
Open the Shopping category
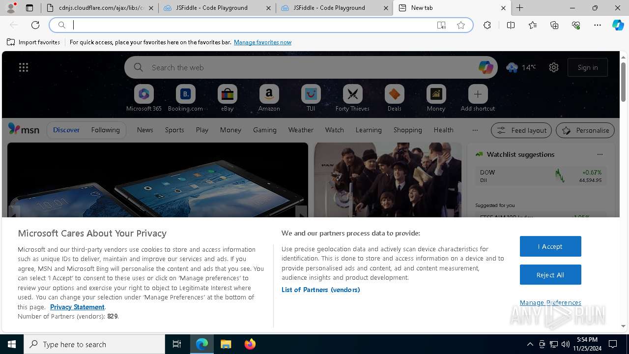tap(407, 130)
